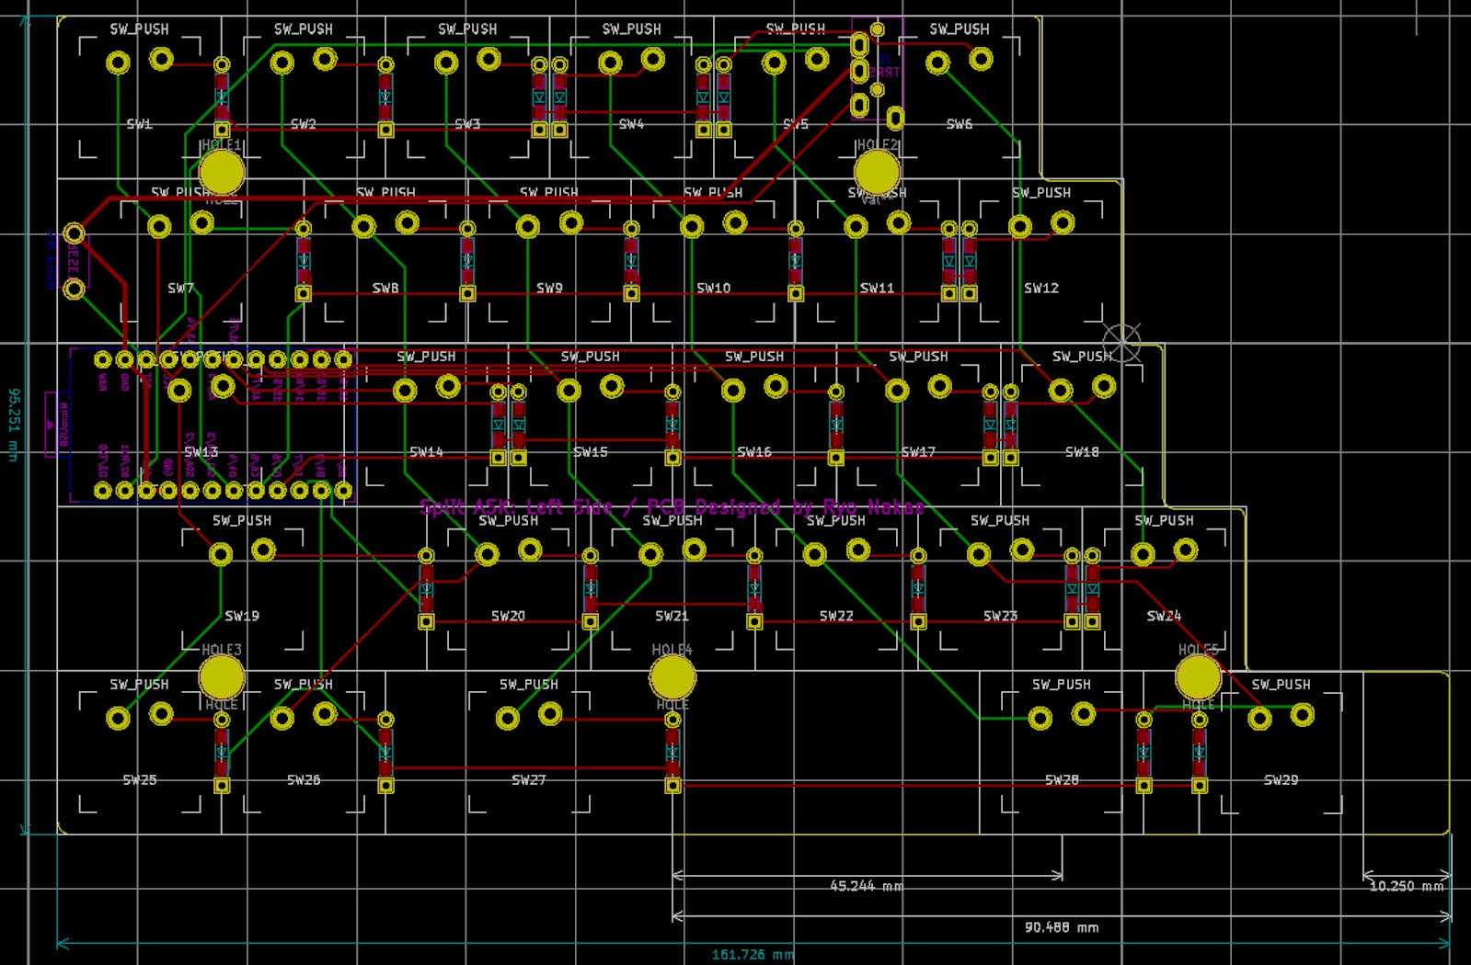Click the 90.488 mm dimension label

tap(1061, 927)
